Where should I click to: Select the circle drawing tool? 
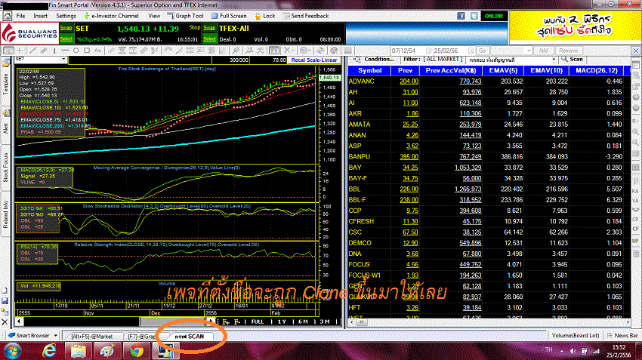(76, 51)
